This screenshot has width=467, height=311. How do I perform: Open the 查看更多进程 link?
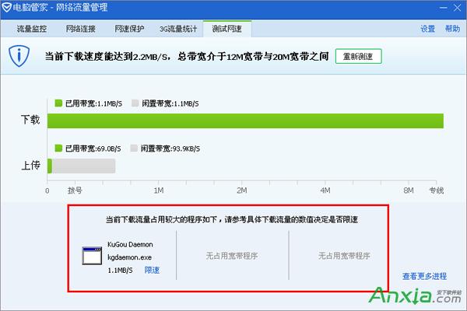[x=424, y=276]
